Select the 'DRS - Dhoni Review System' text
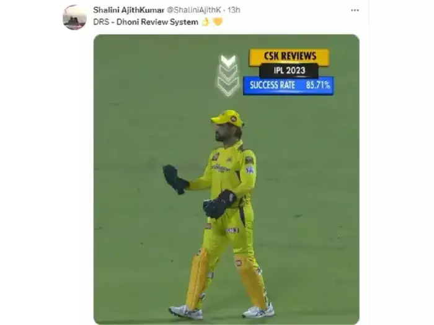 tap(146, 22)
